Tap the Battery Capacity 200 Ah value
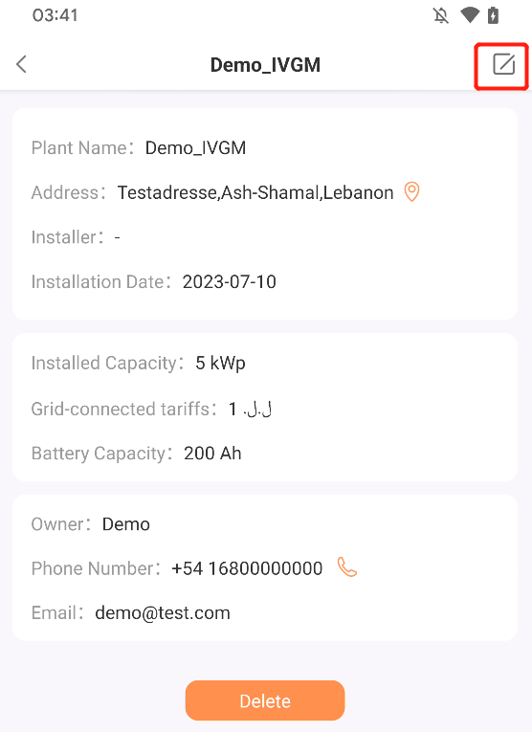 [x=212, y=454]
